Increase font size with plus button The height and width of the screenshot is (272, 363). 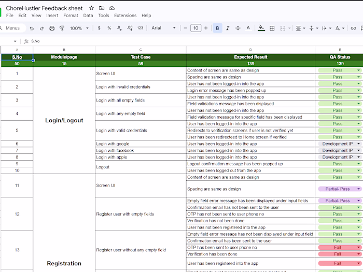coord(206,28)
